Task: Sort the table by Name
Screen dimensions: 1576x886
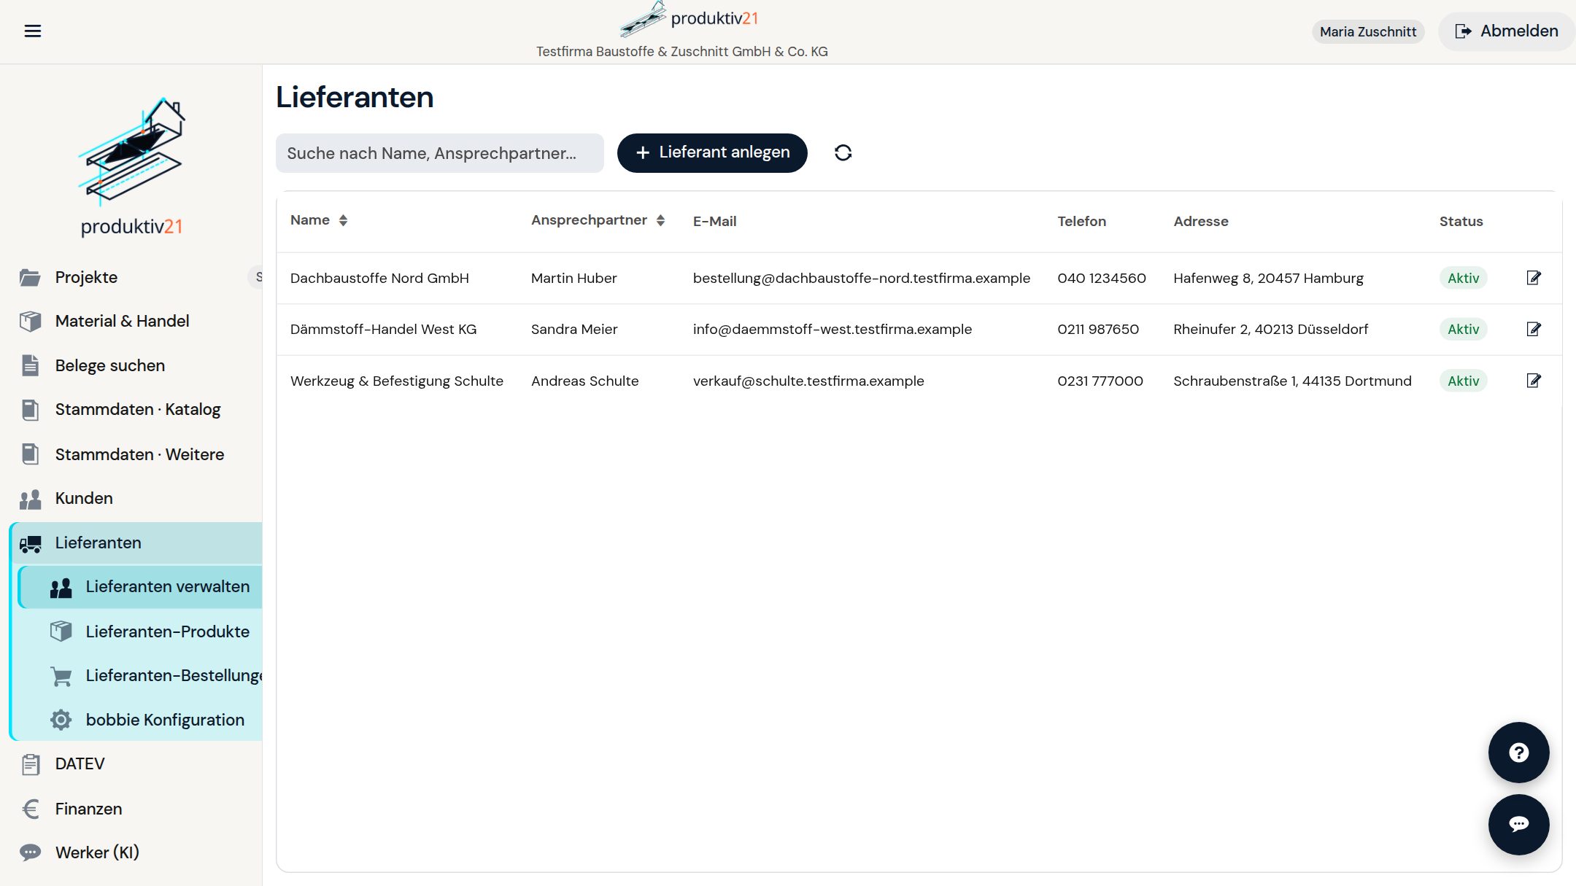Action: click(319, 220)
